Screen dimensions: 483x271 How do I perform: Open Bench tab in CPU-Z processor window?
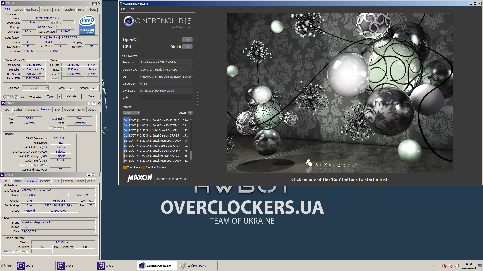point(81,10)
